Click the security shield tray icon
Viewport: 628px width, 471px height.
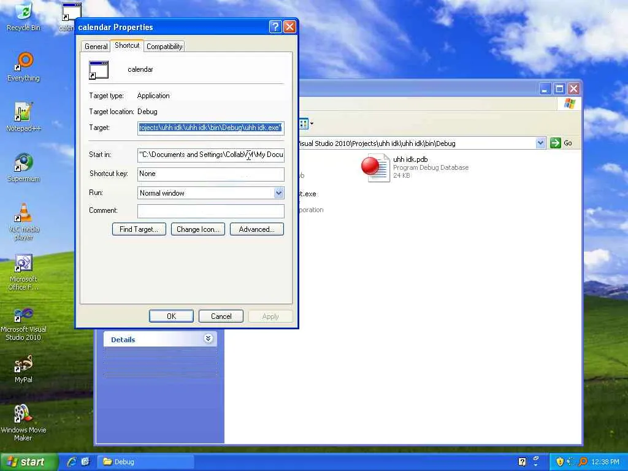[x=560, y=462]
